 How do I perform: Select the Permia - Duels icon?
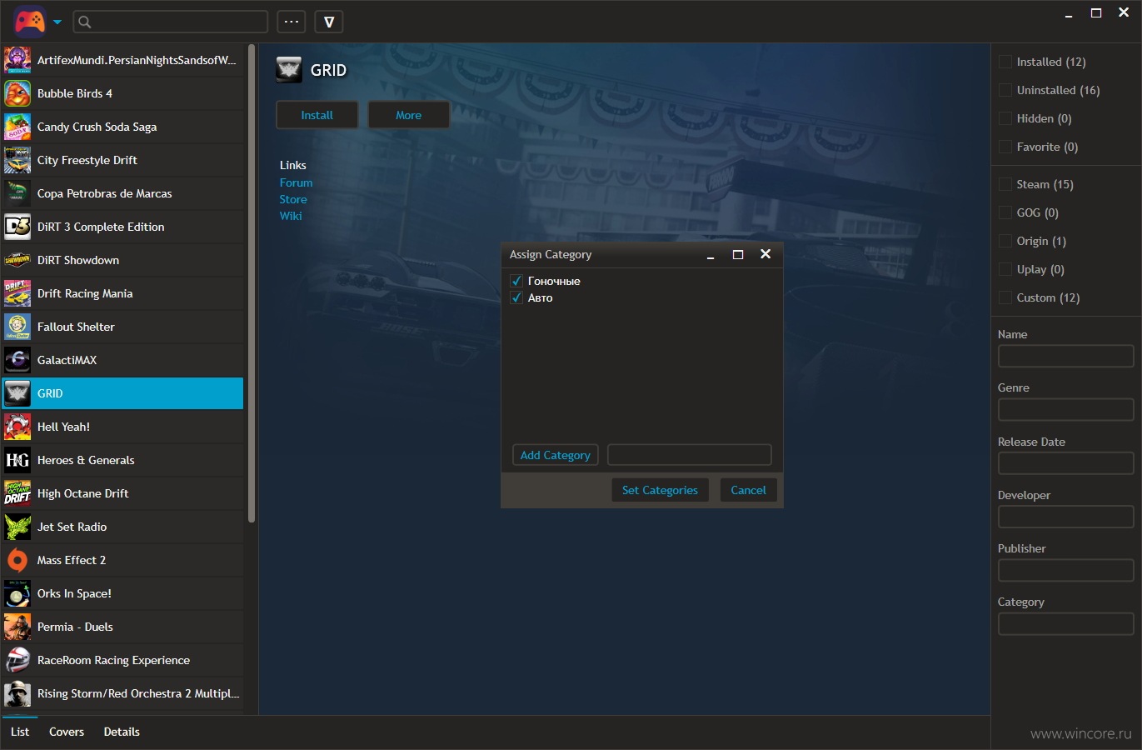pyautogui.click(x=17, y=627)
